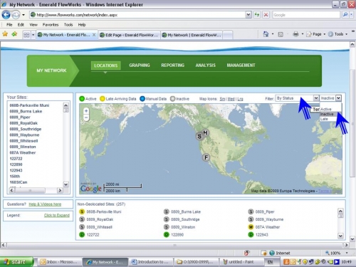Click the S marker on map
The image size is (356, 267).
pos(199,136)
